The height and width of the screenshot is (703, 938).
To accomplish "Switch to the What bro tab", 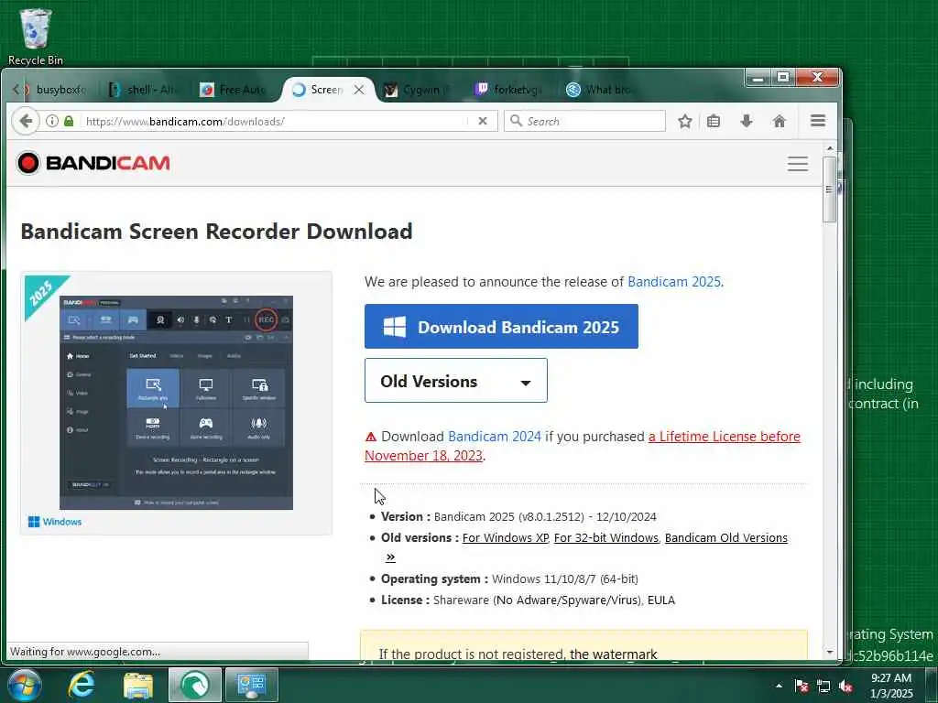I will click(x=598, y=90).
